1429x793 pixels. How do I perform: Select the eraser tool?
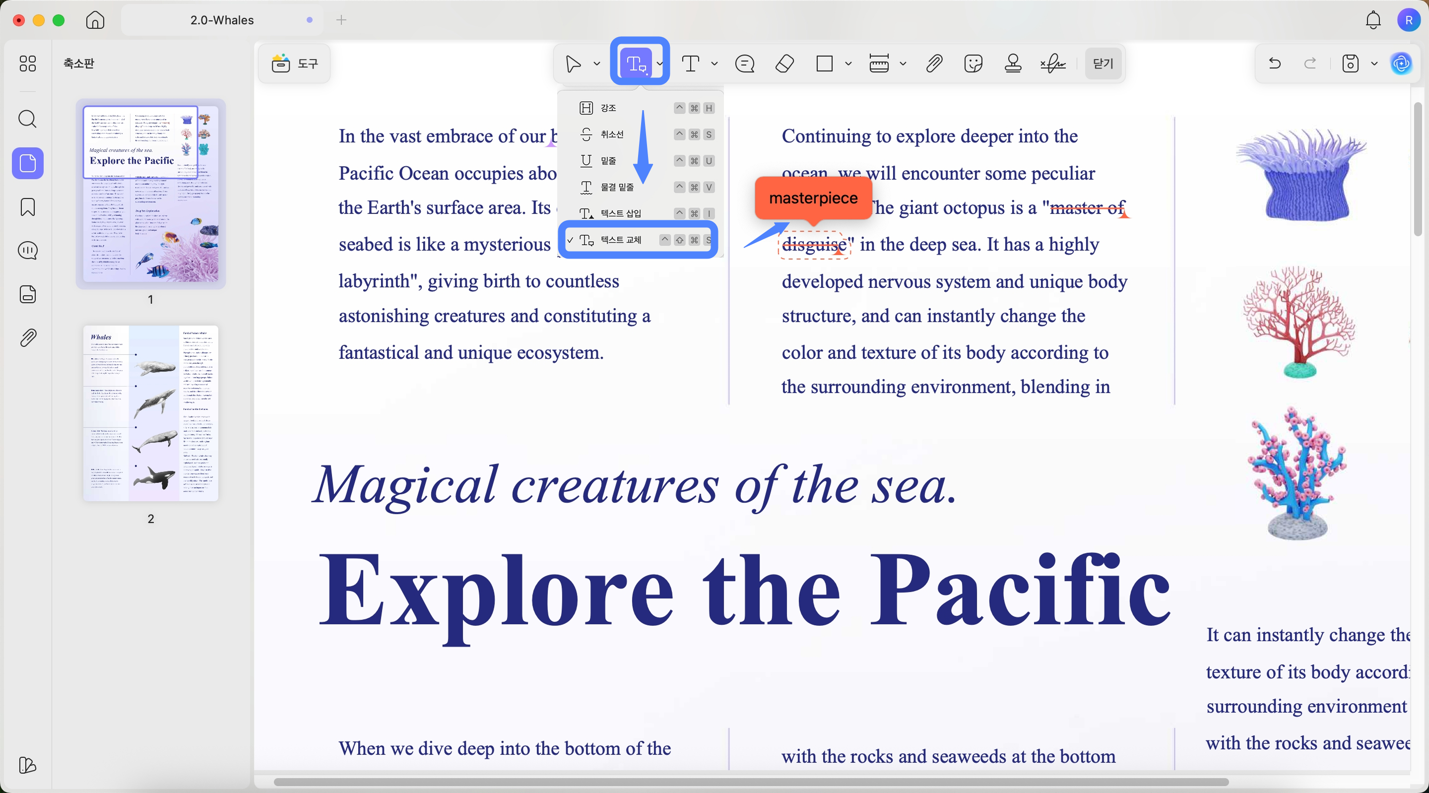click(784, 64)
